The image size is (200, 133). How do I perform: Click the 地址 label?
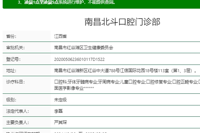(11, 70)
